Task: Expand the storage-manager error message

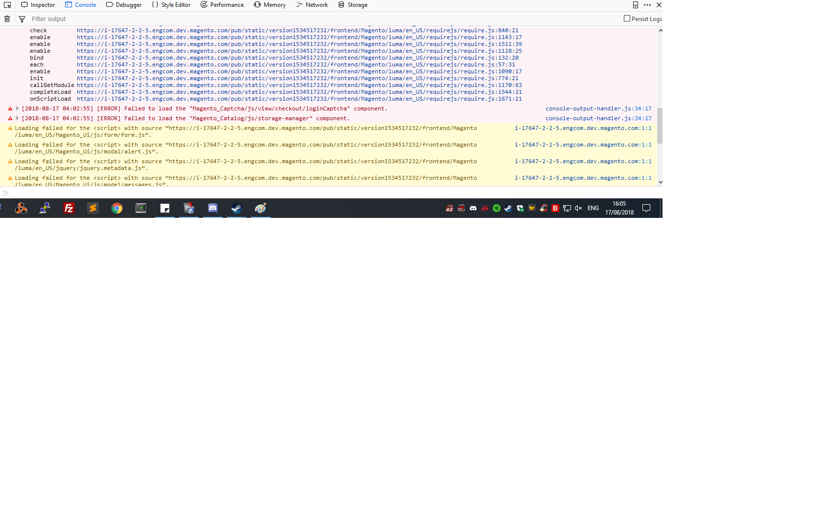Action: pos(17,118)
